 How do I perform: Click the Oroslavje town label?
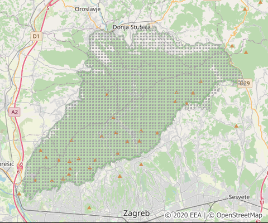click(88, 9)
